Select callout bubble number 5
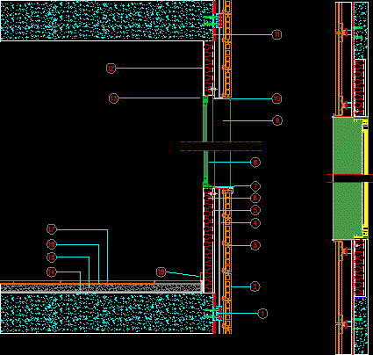 tap(255, 210)
